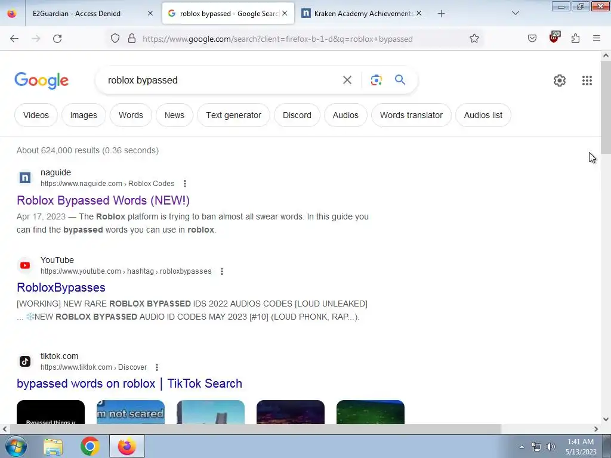Image resolution: width=611 pixels, height=458 pixels.
Task: Clear the search box text
Action: pos(347,81)
